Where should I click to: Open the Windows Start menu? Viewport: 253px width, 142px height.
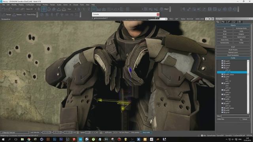point(3,139)
